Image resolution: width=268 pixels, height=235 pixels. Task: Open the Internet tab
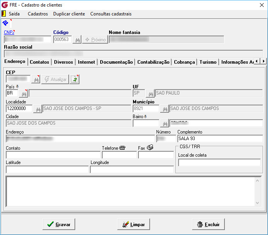86,62
